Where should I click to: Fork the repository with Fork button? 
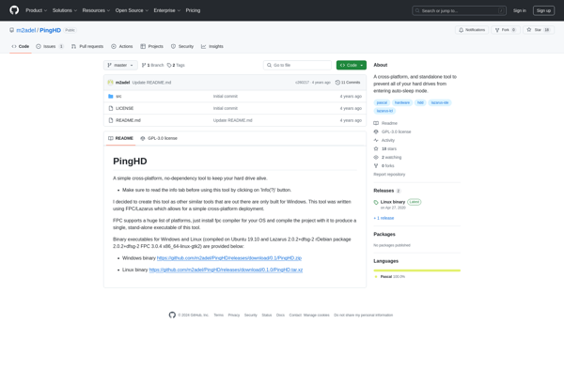tap(506, 30)
